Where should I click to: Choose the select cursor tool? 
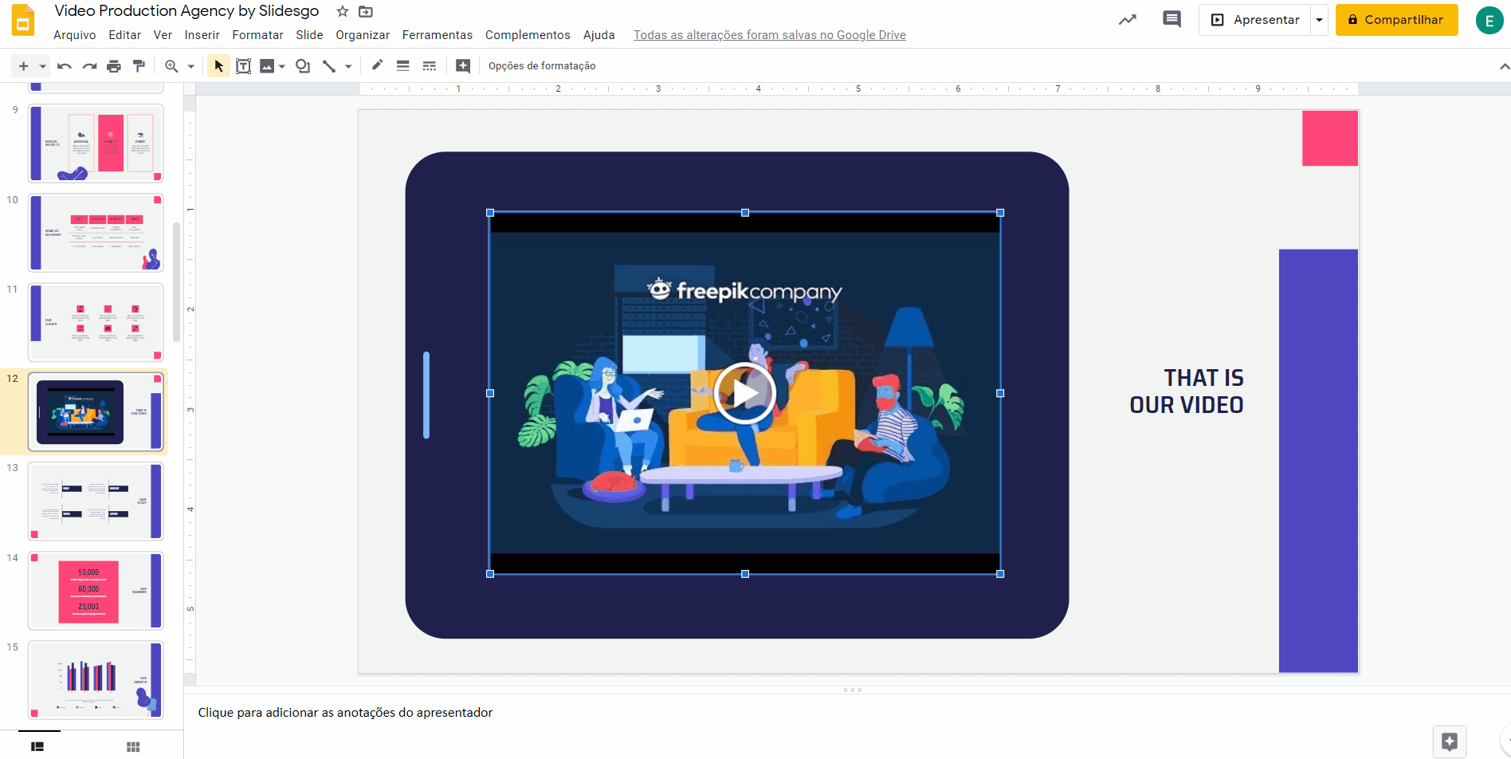218,66
